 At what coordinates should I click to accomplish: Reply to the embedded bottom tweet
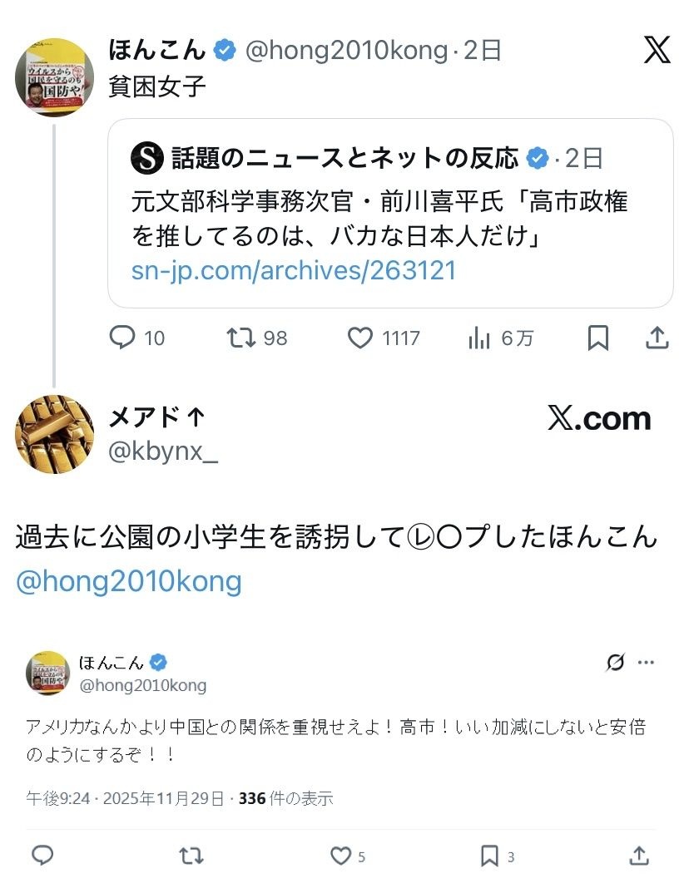tap(43, 856)
